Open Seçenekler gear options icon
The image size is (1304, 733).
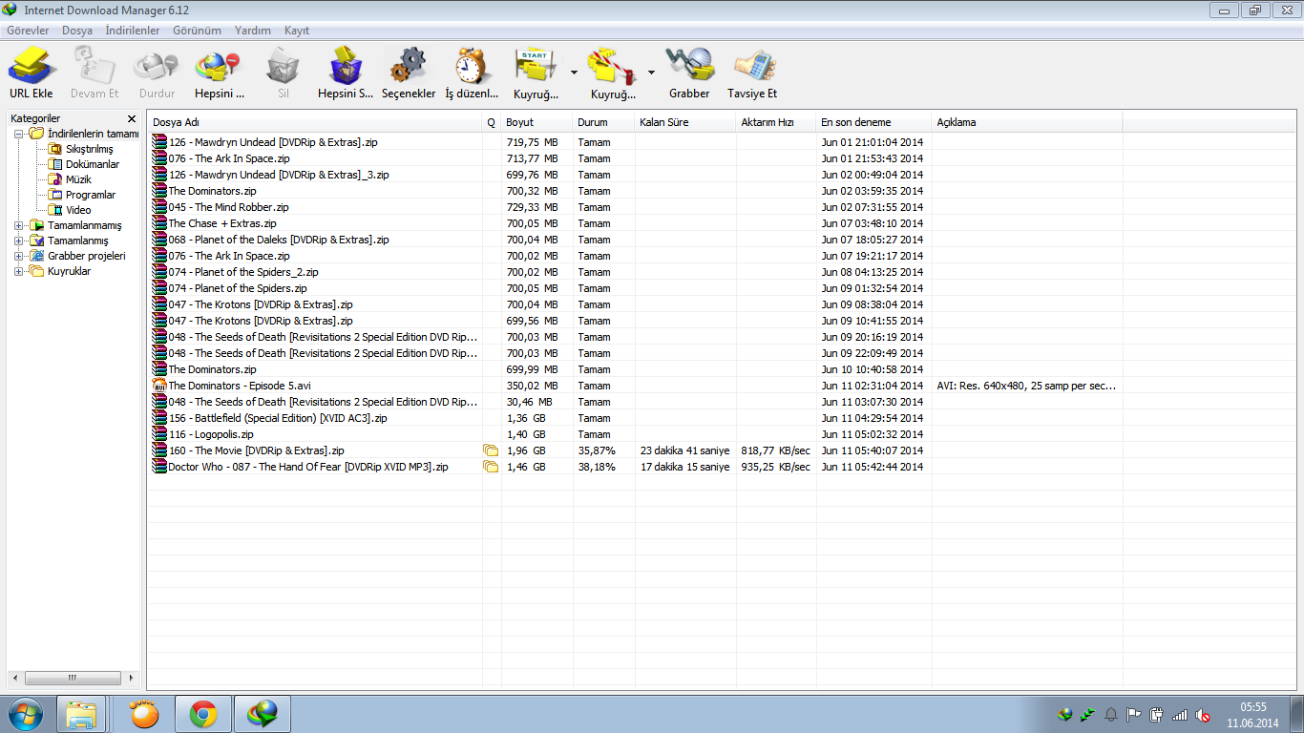click(x=408, y=67)
